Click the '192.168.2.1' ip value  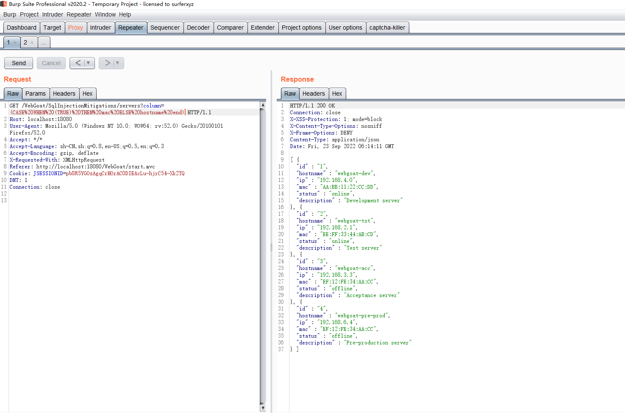[336, 228]
